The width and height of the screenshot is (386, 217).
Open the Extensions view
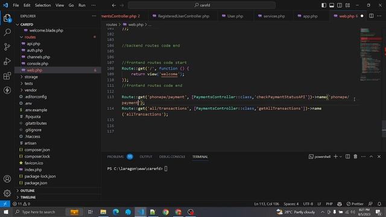7,76
